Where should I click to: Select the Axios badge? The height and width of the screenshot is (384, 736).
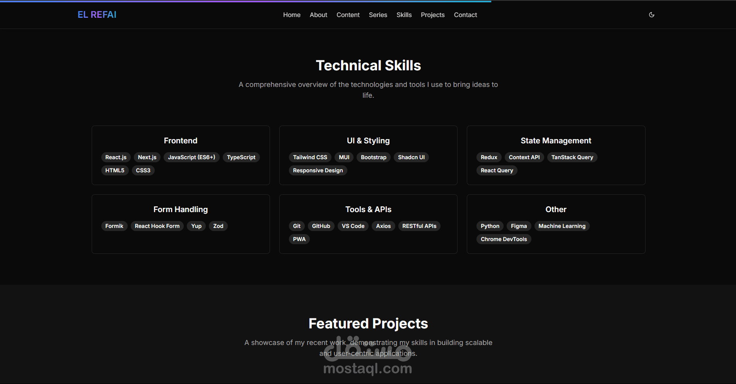pyautogui.click(x=383, y=226)
